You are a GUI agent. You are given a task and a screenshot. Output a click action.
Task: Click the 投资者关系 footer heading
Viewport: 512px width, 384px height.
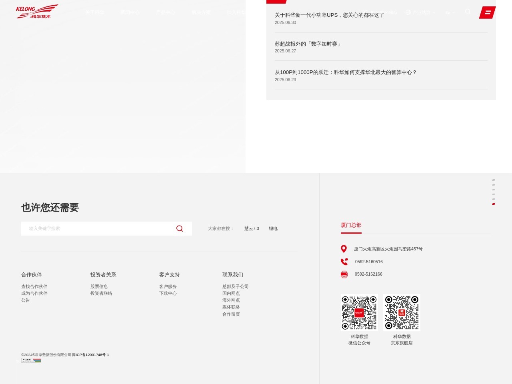pyautogui.click(x=103, y=275)
